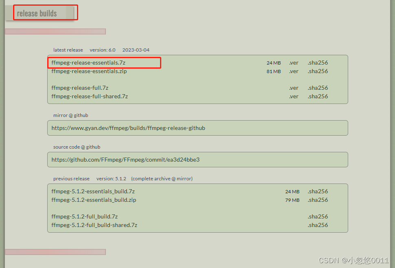Open the GitHub FFmpeg commit ea3d24bbe3 URL
The width and height of the screenshot is (395, 268).
coord(125,160)
